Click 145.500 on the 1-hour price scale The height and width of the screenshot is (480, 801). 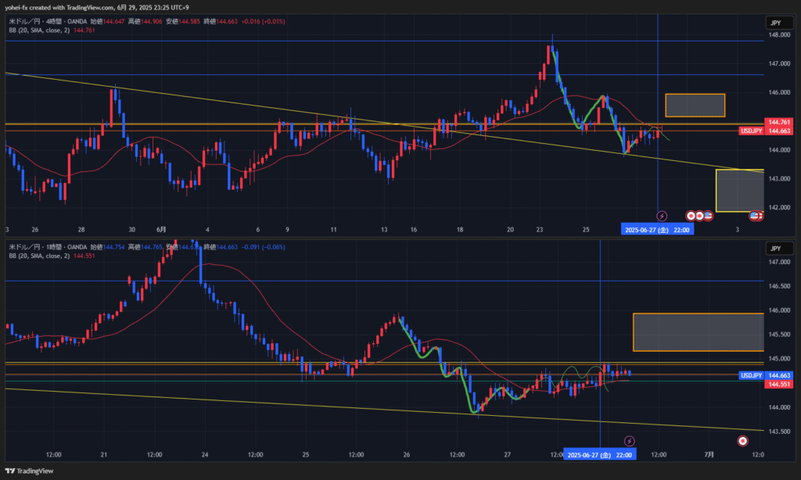coord(779,335)
